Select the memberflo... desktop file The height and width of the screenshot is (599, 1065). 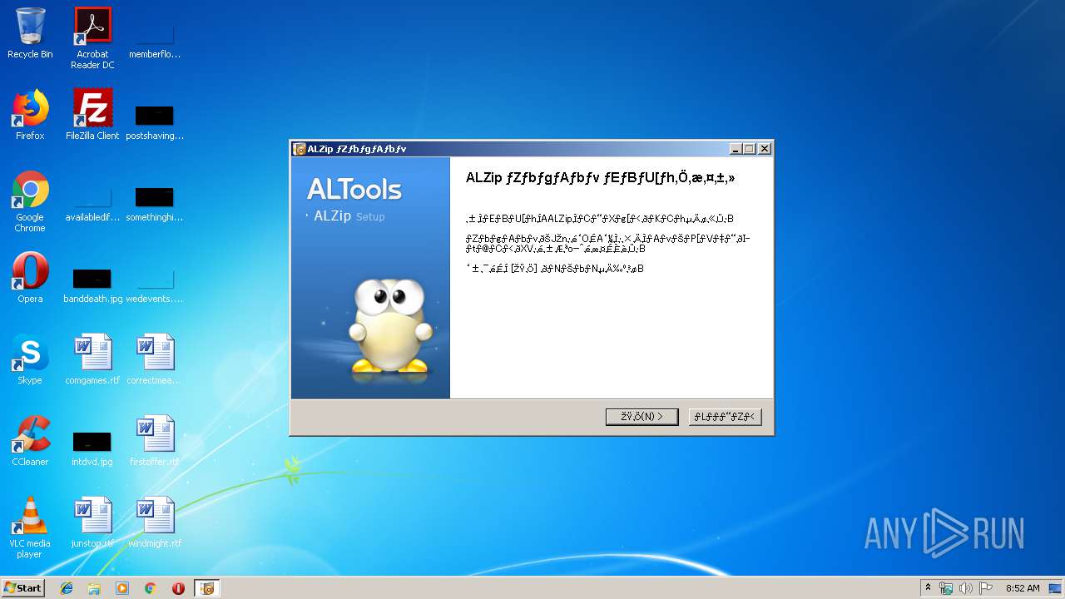pos(155,39)
